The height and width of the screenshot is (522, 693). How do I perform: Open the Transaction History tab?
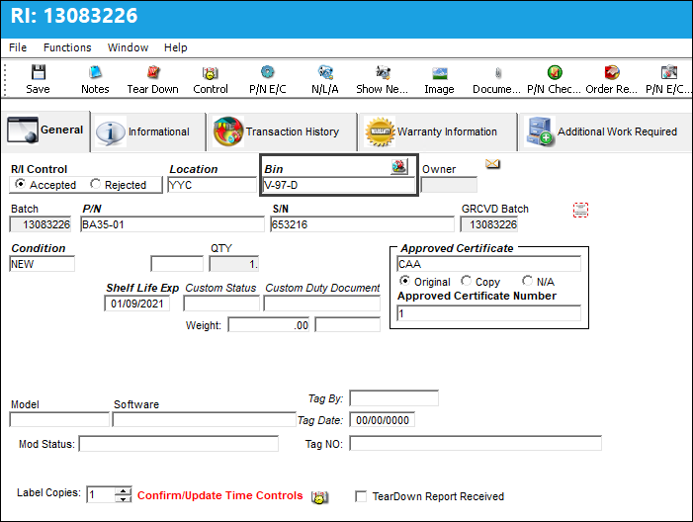coord(282,131)
